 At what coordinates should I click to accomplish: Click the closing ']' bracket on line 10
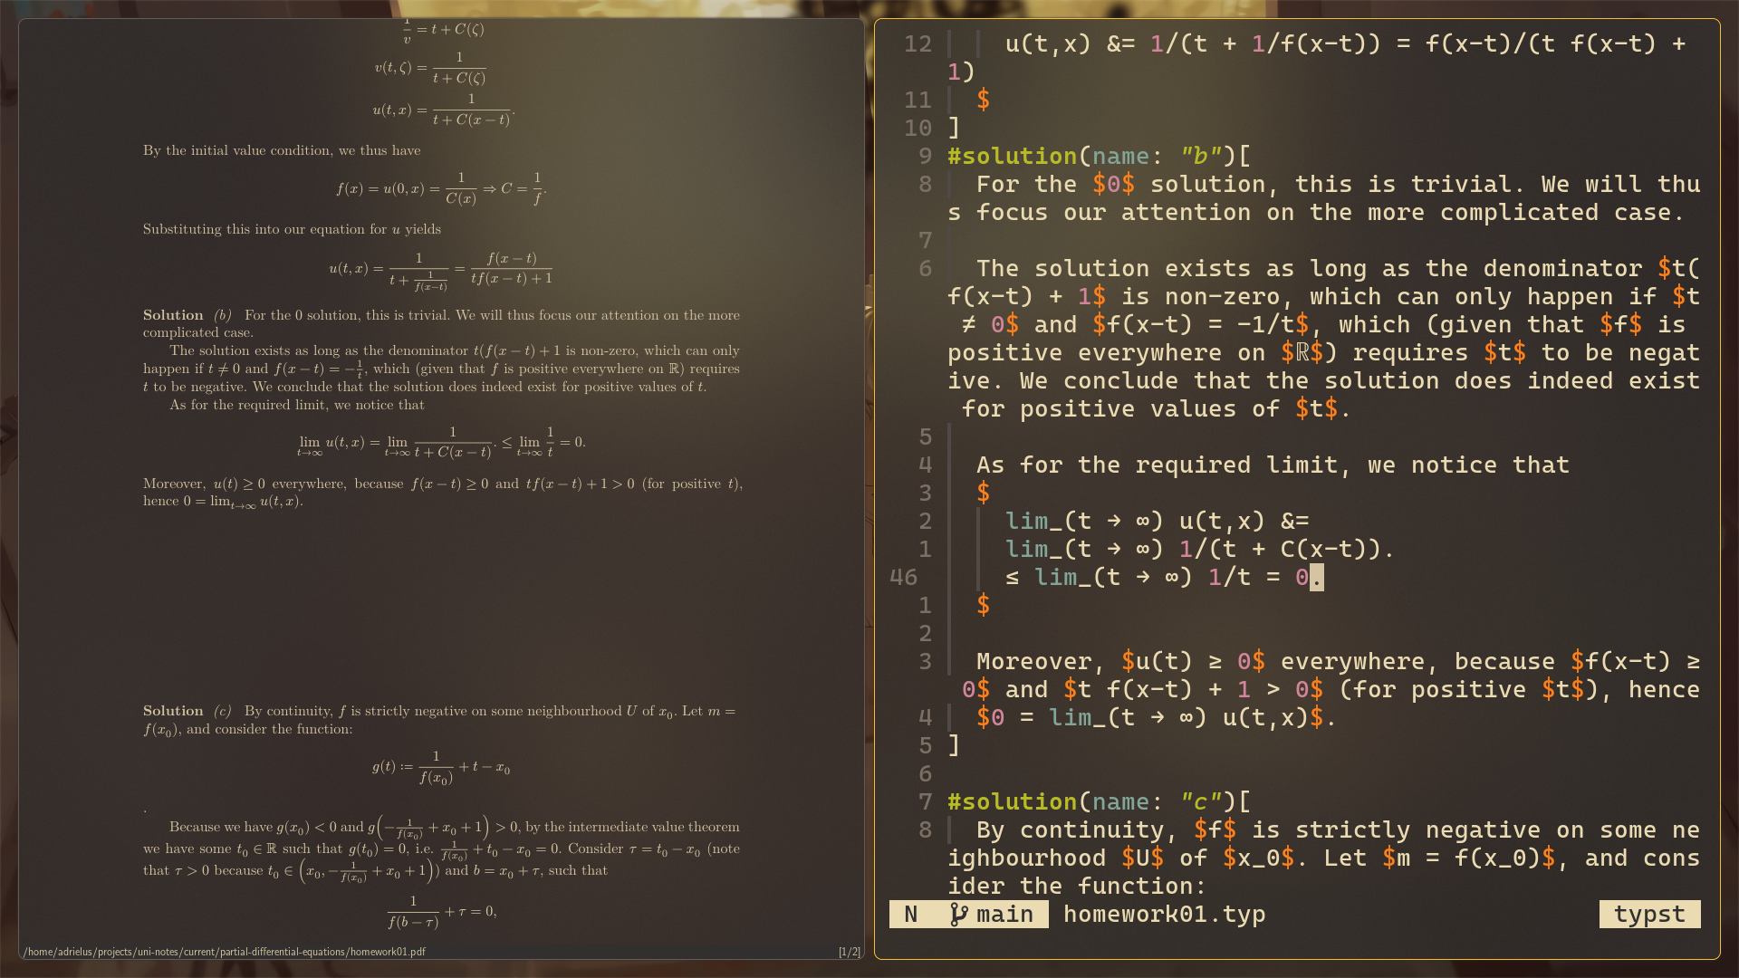click(x=955, y=128)
